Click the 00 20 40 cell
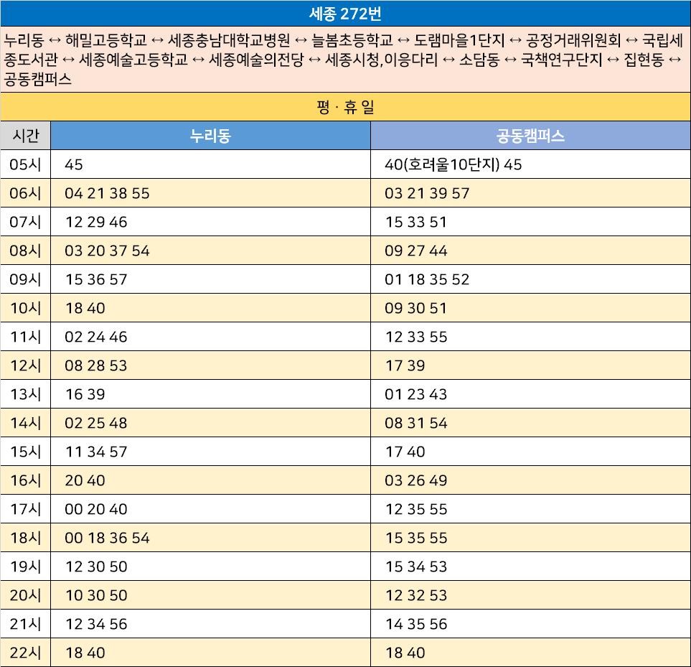This screenshot has width=691, height=667. coord(211,509)
